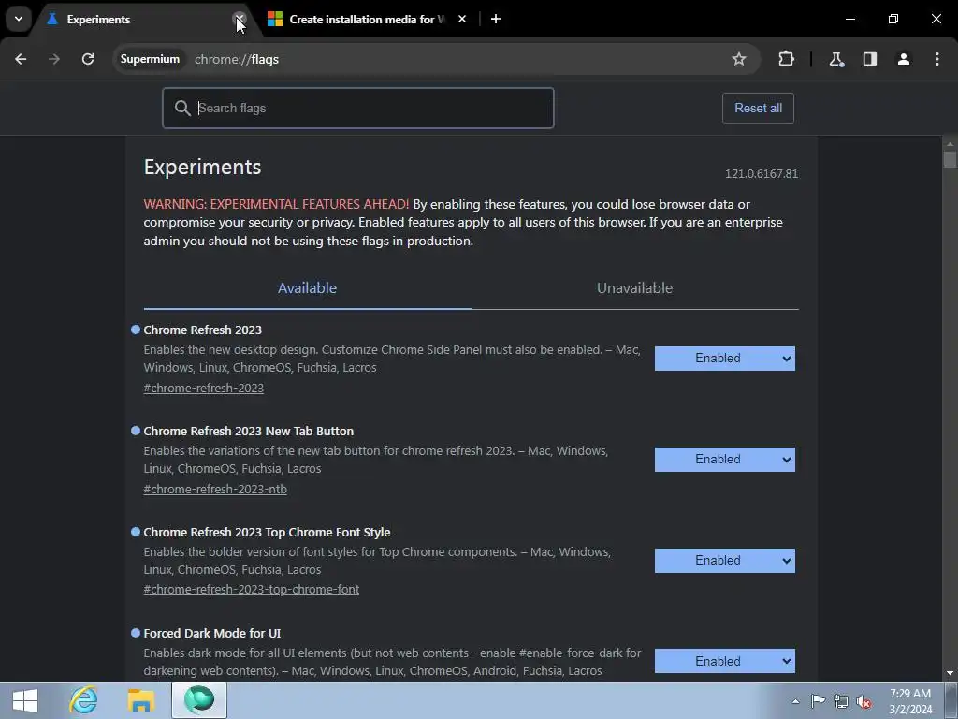Toggle the side panel icon
Image resolution: width=958 pixels, height=719 pixels.
tap(870, 59)
